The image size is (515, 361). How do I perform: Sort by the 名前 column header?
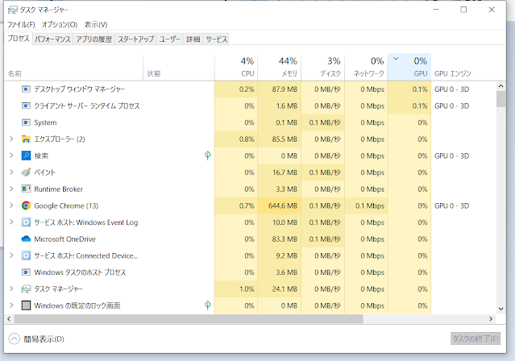coord(74,67)
